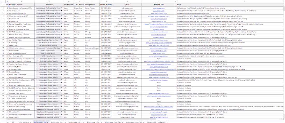Open the www.worcesterandganzert.com link
The width and height of the screenshot is (285, 123).
[x=159, y=16]
